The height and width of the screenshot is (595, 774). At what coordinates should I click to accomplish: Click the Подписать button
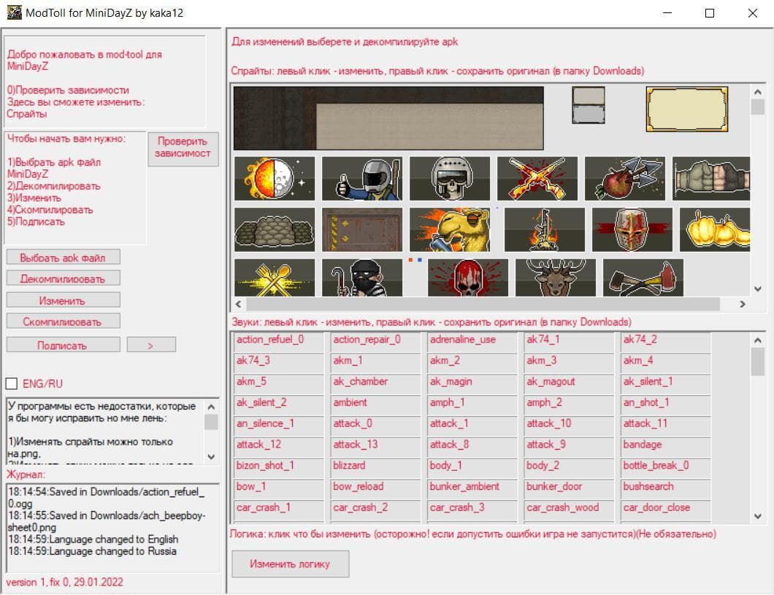pos(64,345)
